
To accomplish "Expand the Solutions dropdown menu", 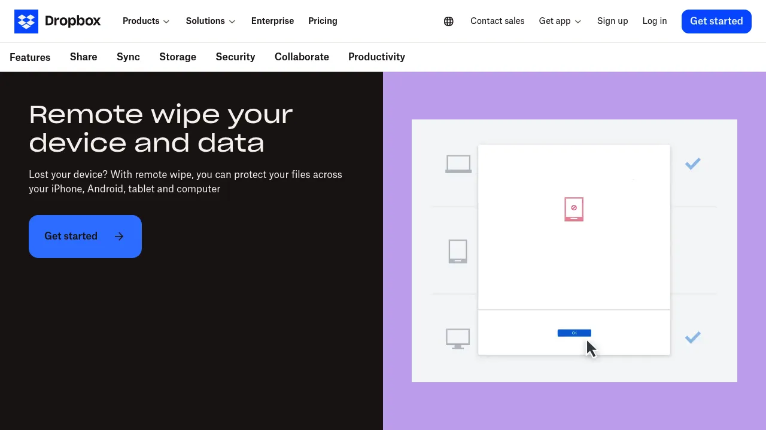I will 211,21.
